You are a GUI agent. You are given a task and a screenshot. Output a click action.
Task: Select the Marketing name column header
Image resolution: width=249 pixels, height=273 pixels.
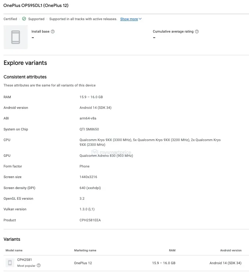pos(85,250)
